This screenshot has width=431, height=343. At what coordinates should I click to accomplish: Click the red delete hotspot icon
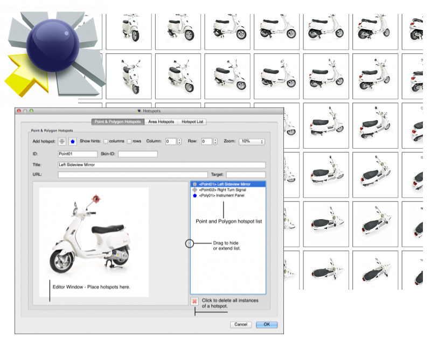pos(194,301)
